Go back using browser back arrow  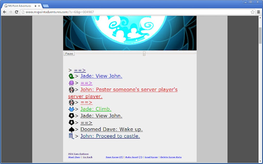[x=5, y=12]
